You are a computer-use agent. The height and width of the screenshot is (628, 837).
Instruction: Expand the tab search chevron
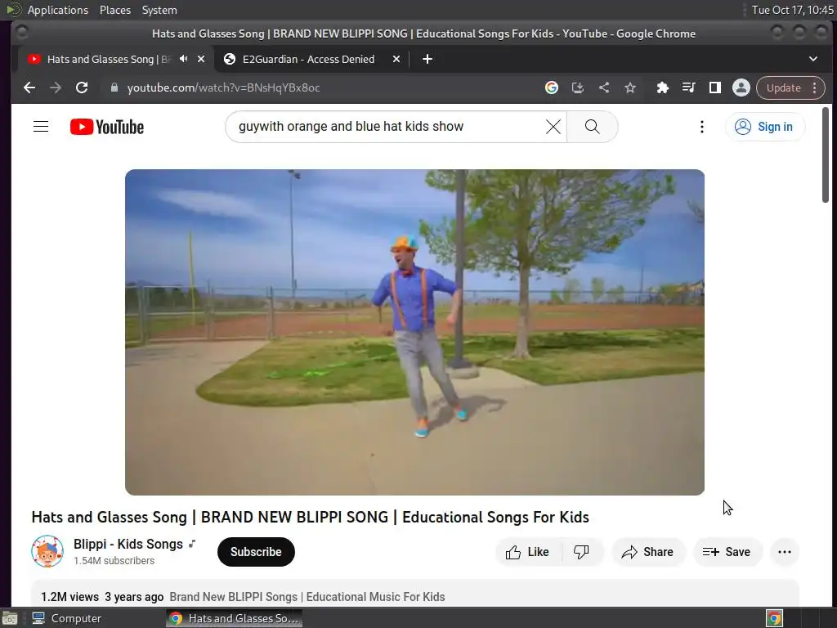[813, 59]
